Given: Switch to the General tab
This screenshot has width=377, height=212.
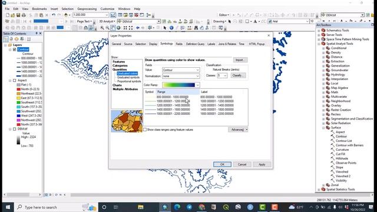Looking at the screenshot, I should [x=117, y=44].
